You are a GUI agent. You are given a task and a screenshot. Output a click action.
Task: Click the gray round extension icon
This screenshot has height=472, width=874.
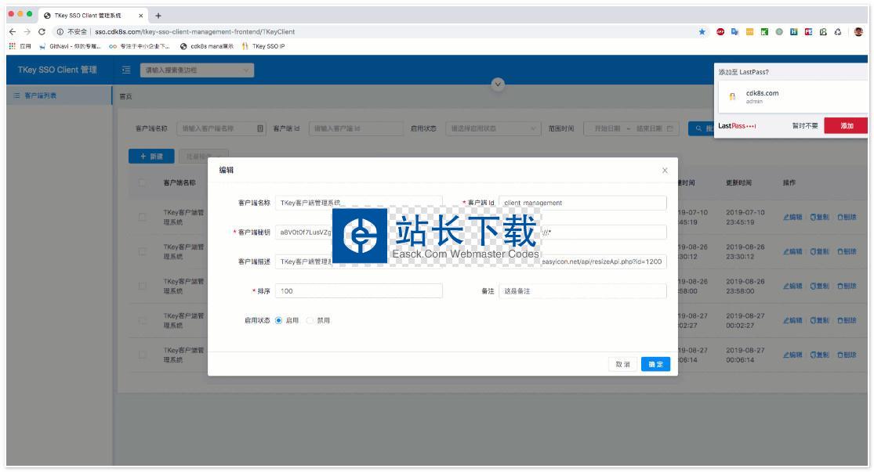coord(779,32)
